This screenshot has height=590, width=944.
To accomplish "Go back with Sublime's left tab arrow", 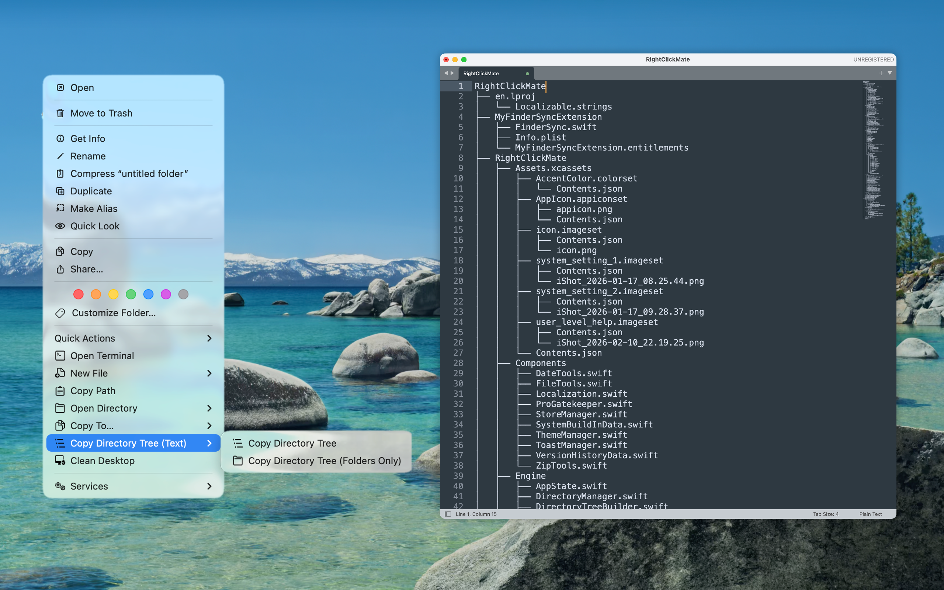I will pyautogui.click(x=446, y=73).
